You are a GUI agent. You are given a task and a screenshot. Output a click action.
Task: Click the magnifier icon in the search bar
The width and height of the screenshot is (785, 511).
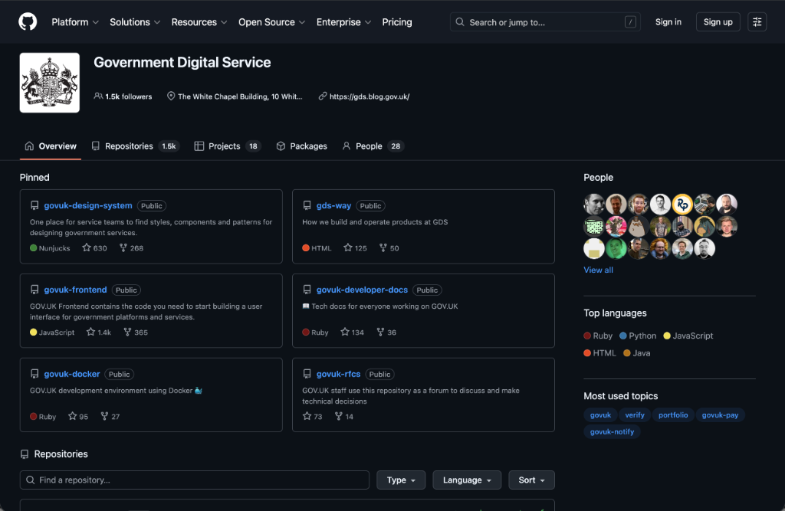pyautogui.click(x=460, y=22)
